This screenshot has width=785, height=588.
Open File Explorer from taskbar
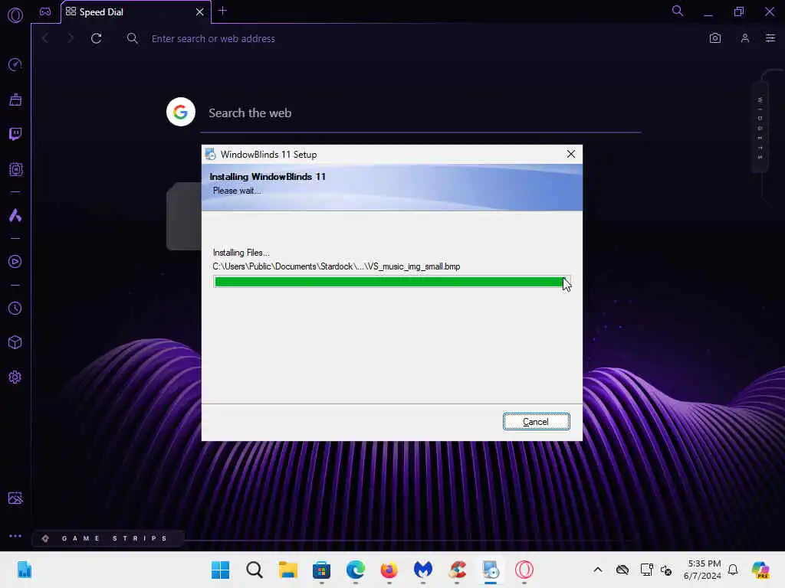click(x=288, y=570)
